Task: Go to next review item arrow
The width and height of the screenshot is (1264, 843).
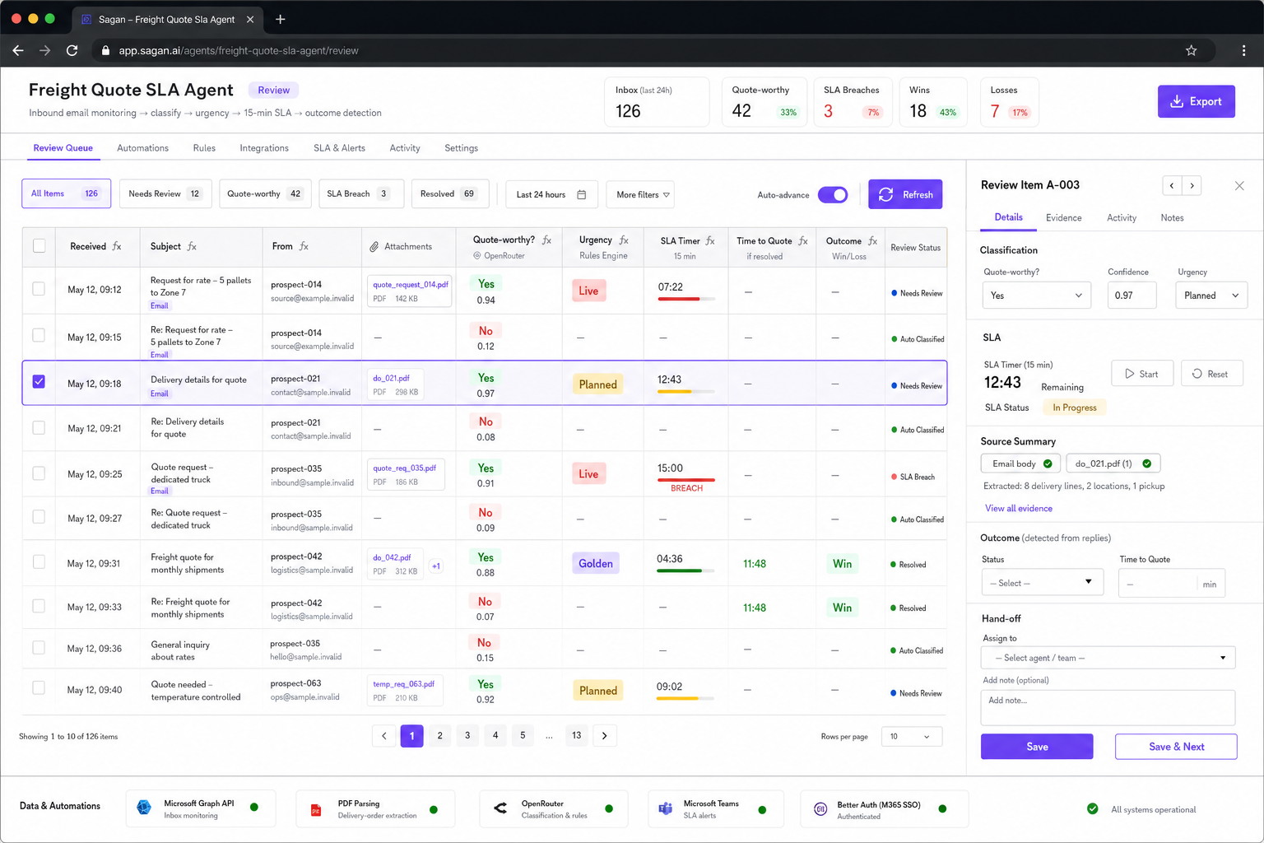Action: click(1192, 185)
